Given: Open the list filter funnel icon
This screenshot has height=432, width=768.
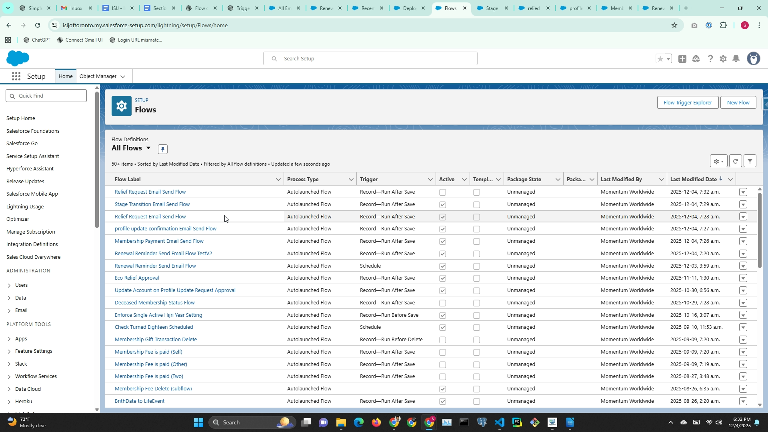Looking at the screenshot, I should 750,161.
